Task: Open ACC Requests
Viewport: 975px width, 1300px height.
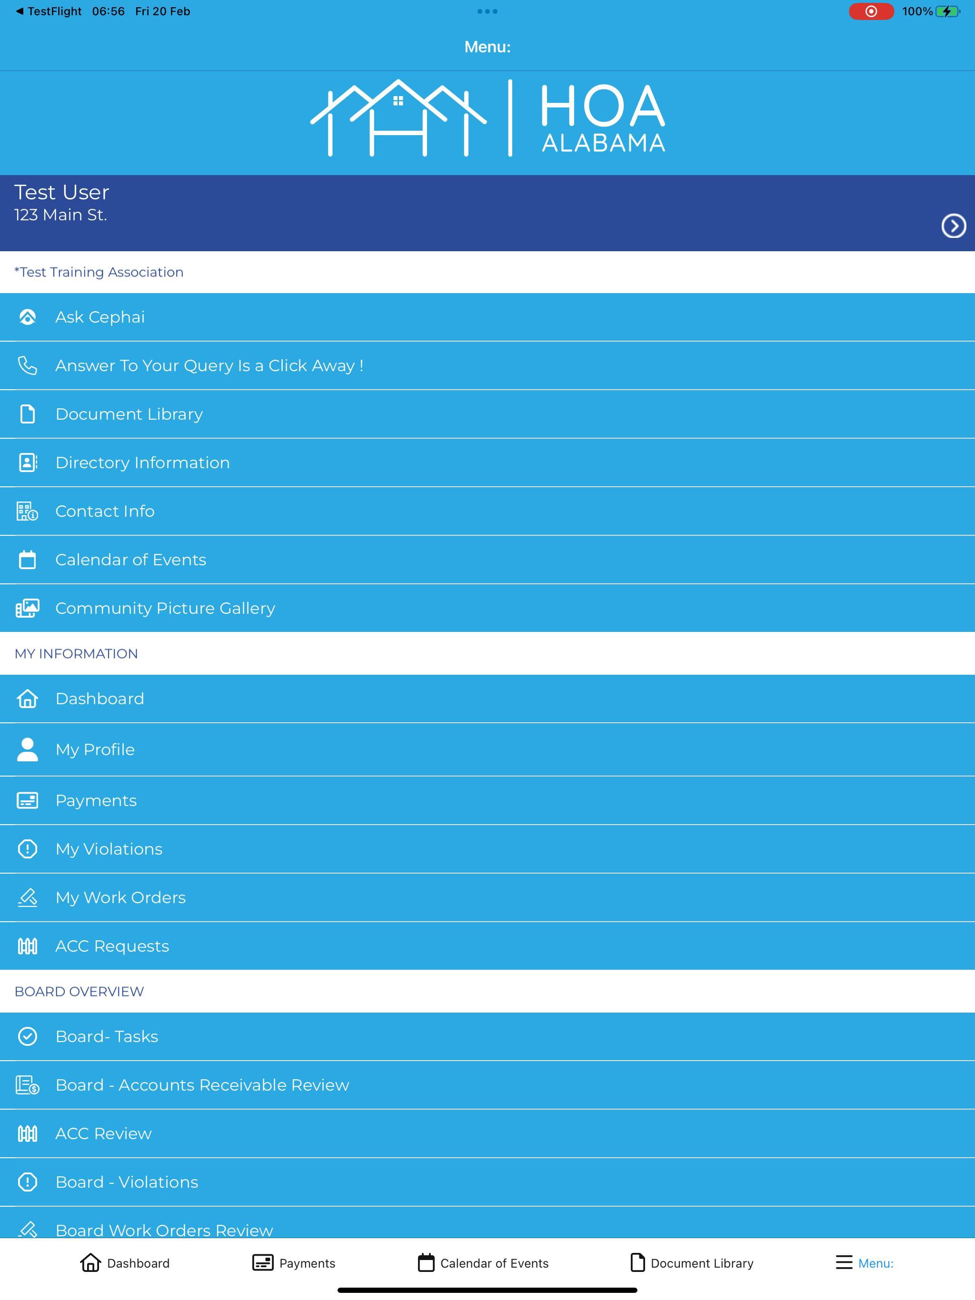Action: click(487, 946)
